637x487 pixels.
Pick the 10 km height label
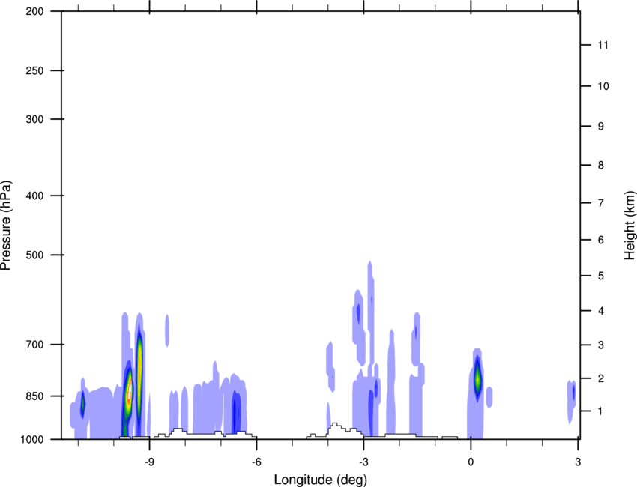(x=603, y=86)
